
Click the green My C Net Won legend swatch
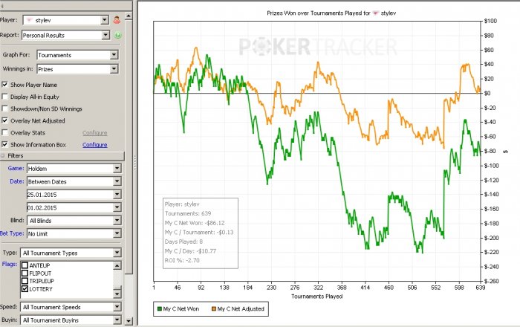pyautogui.click(x=159, y=308)
